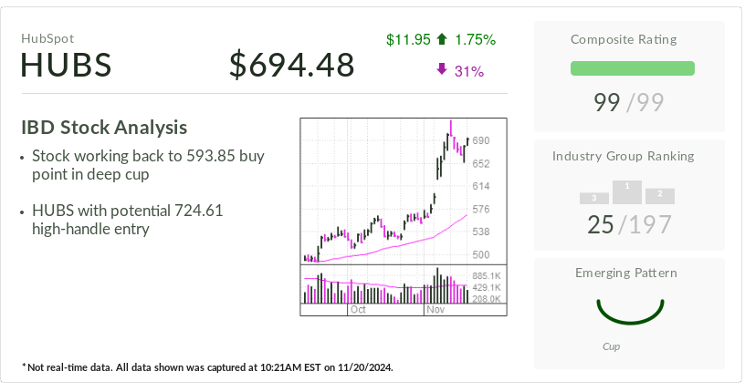This screenshot has height=392, width=745.
Task: Click the HubSpot company name
Action: [47, 38]
